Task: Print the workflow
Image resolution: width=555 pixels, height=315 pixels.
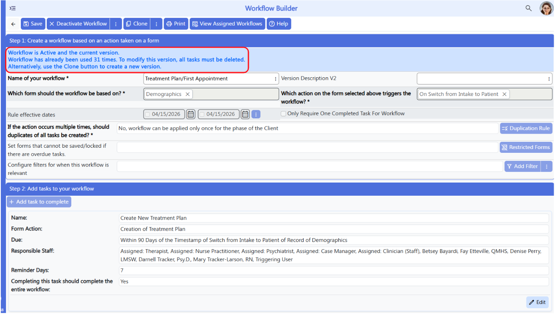Action: point(176,24)
